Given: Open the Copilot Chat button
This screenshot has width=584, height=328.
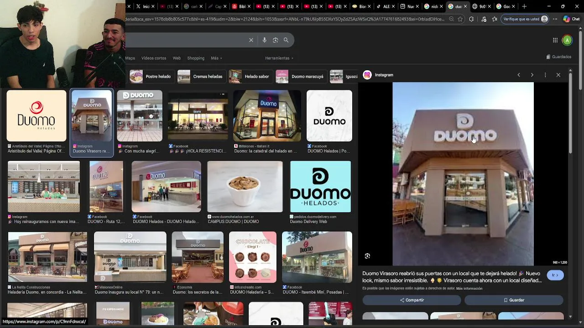Looking at the screenshot, I should (x=571, y=19).
